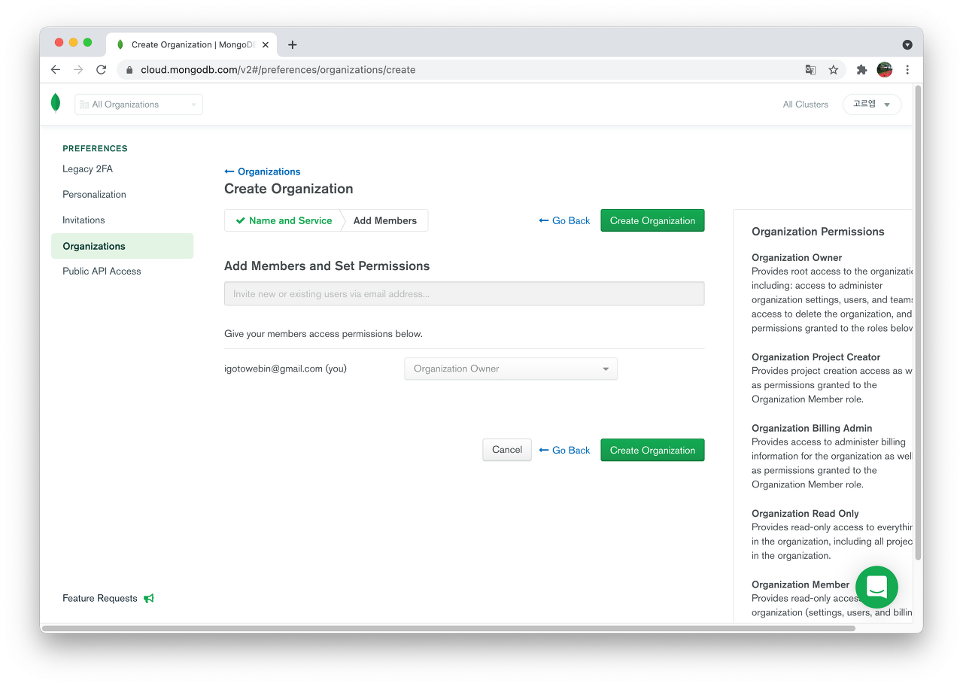Click the Organization Read Only heading
The image size is (963, 686).
(x=805, y=514)
